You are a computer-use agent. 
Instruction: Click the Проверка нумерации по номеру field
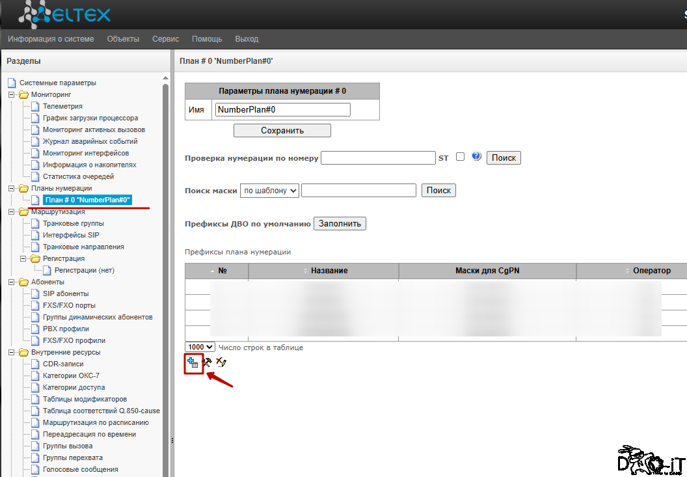(378, 158)
